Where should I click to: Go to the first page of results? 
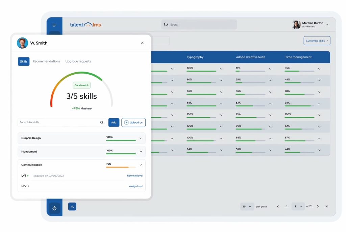click(278, 206)
